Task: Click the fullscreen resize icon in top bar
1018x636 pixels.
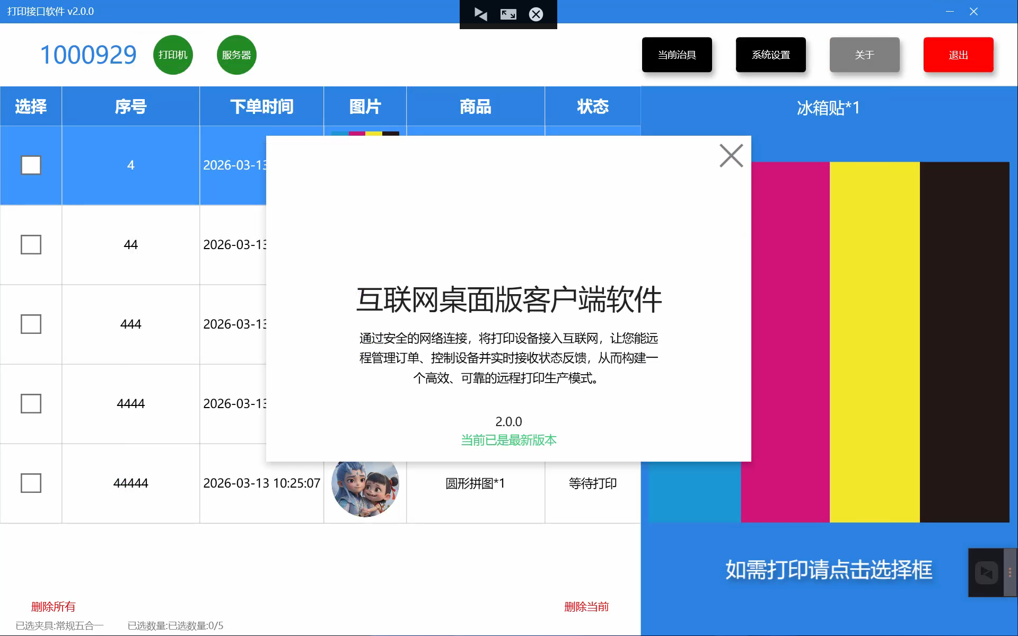Action: 508,14
